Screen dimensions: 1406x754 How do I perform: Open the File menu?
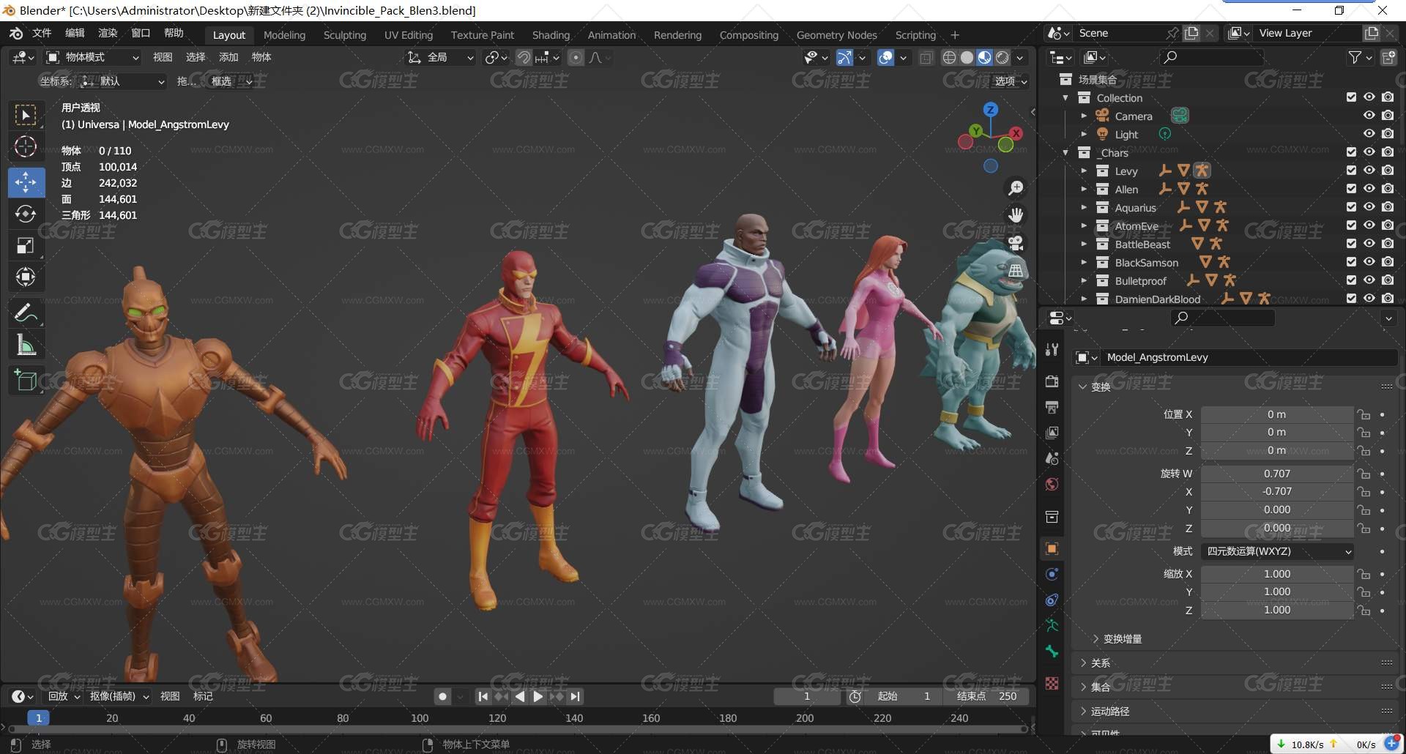click(x=42, y=33)
